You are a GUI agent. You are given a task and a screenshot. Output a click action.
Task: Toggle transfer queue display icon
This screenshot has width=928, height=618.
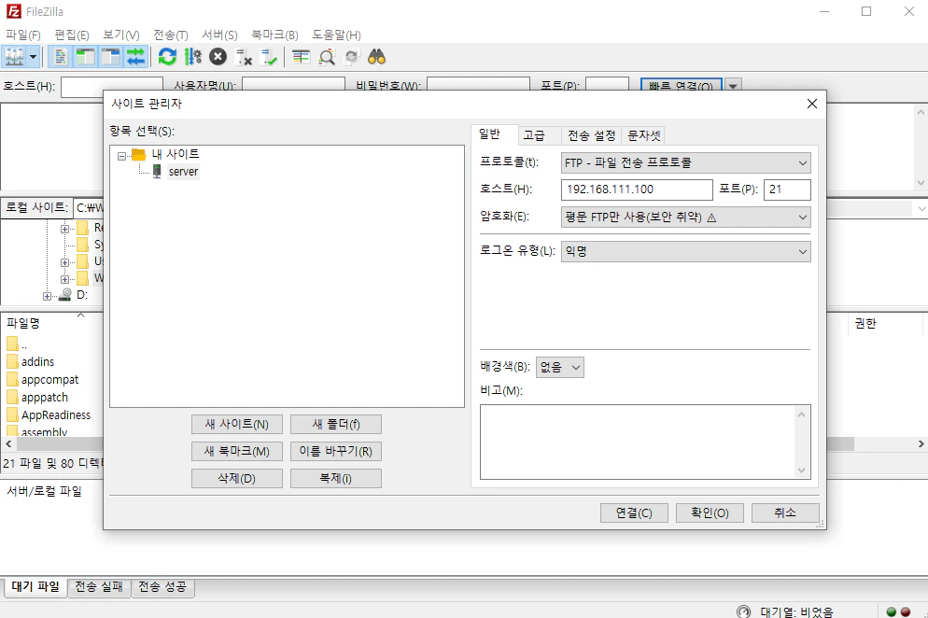pyautogui.click(x=135, y=57)
